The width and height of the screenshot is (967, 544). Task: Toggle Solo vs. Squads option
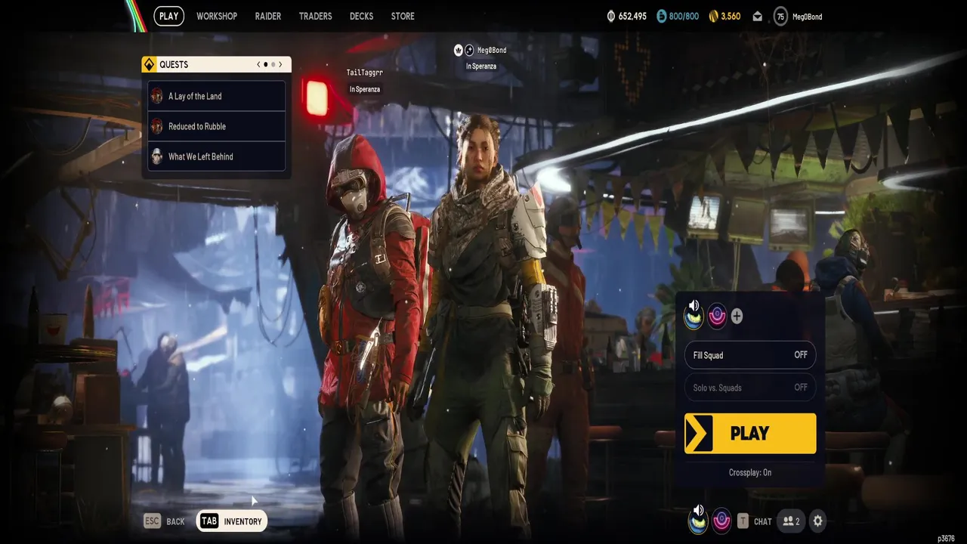[750, 388]
